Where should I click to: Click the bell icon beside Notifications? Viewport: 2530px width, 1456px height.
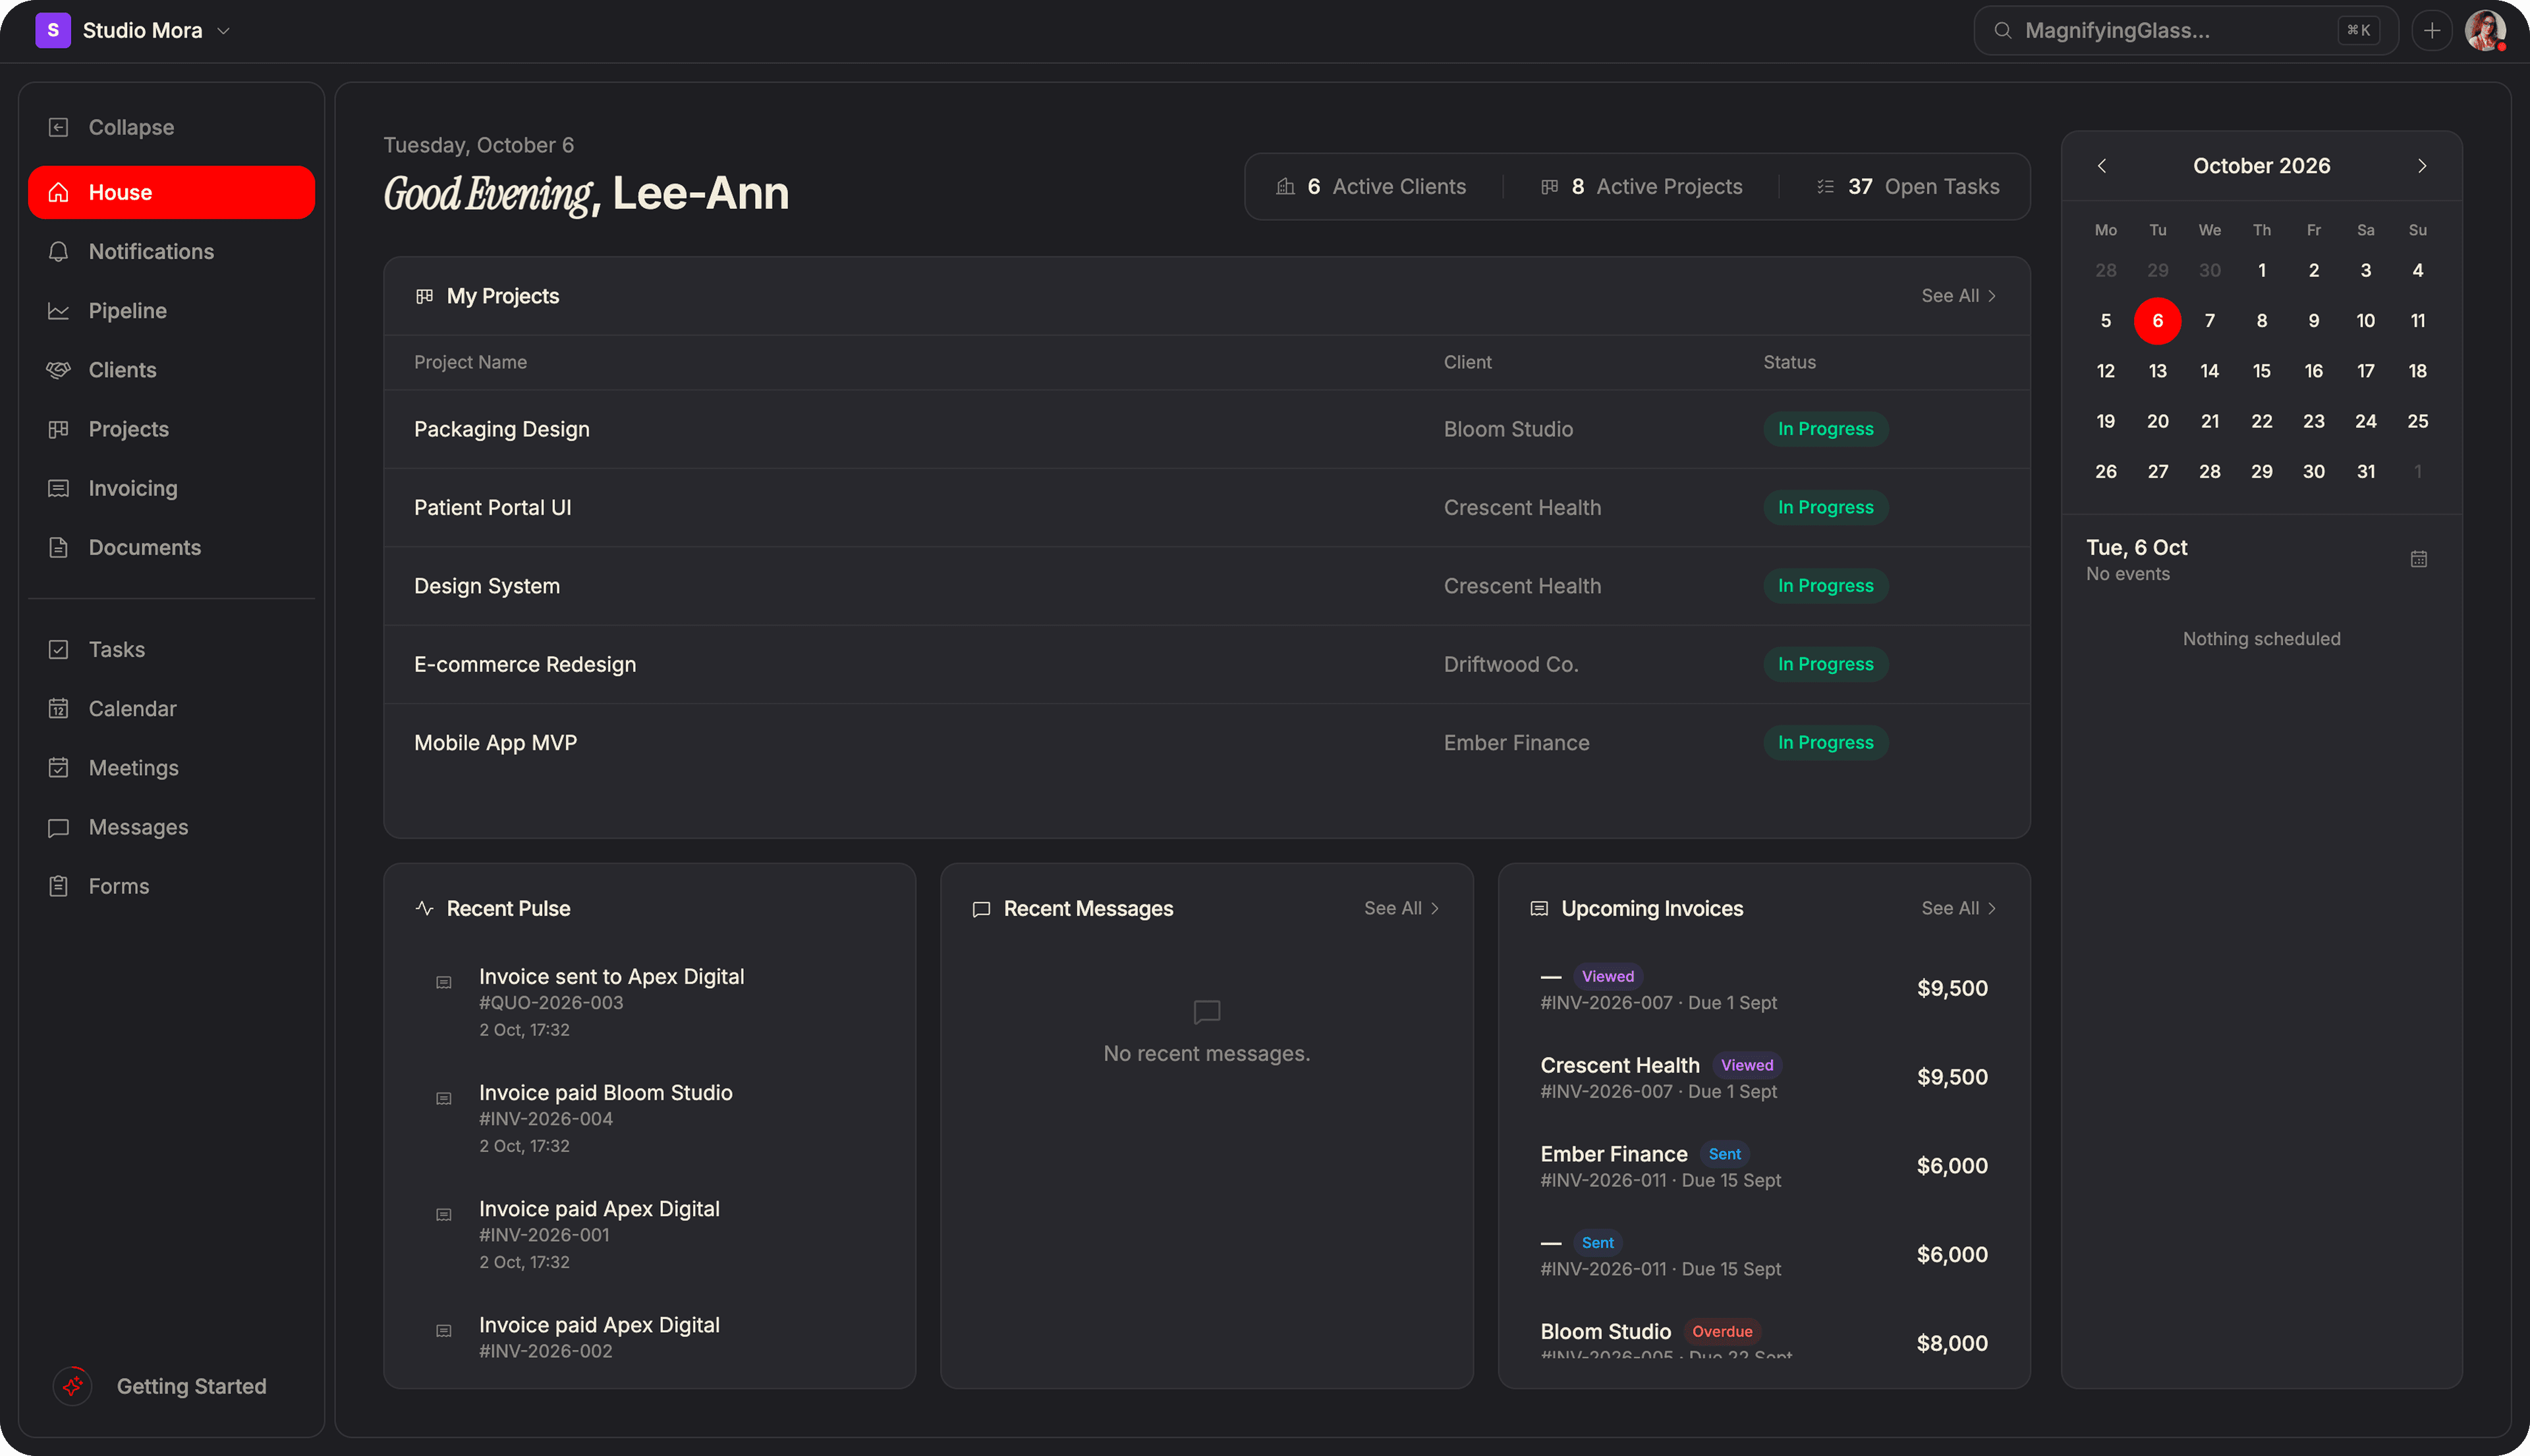tap(58, 251)
